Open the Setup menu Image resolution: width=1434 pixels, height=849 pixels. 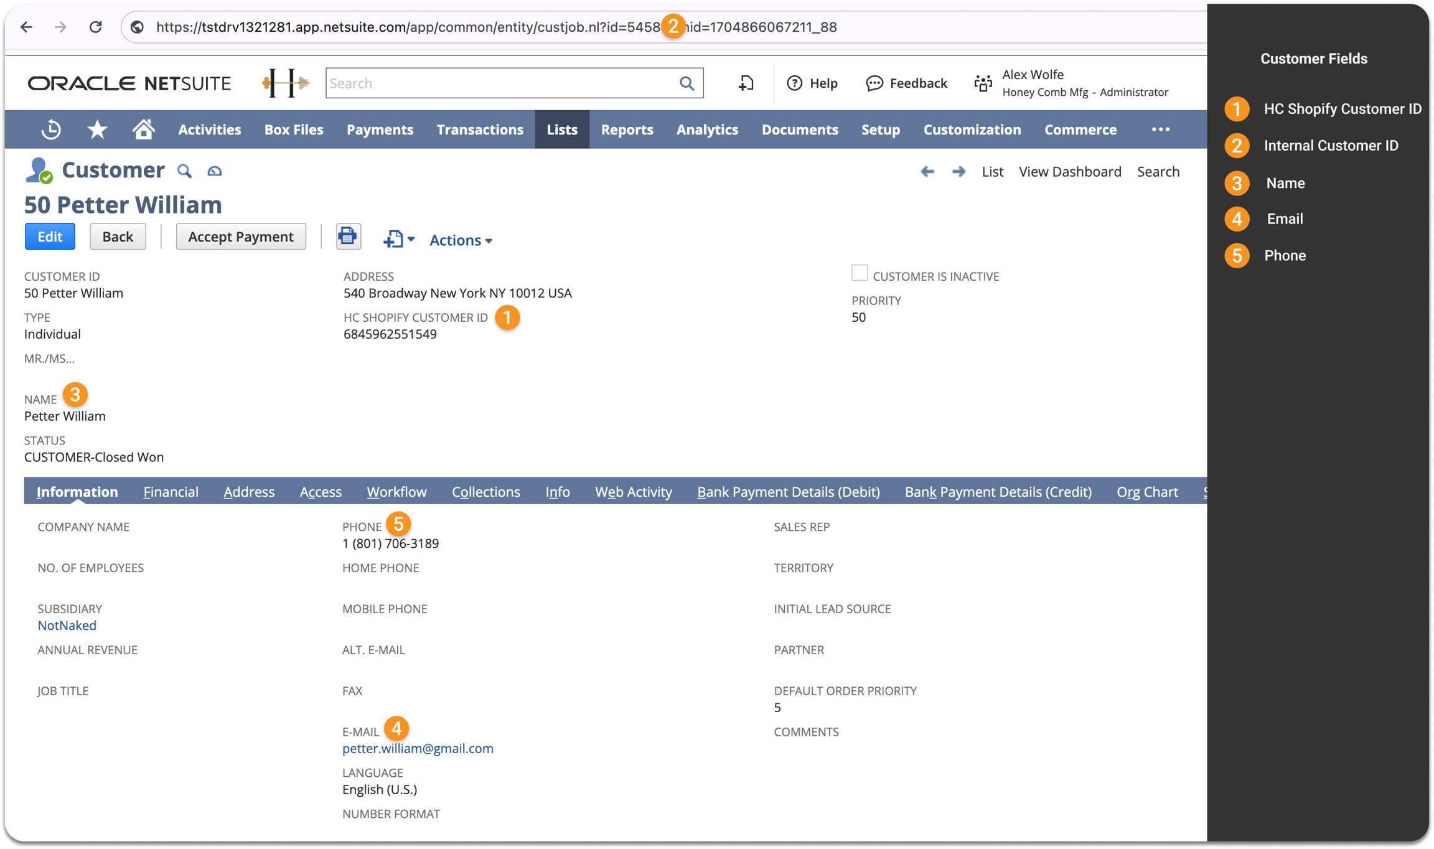(x=881, y=129)
